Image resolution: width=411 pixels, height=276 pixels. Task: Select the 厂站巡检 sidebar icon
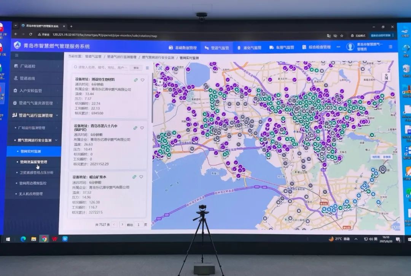pyautogui.click(x=15, y=66)
